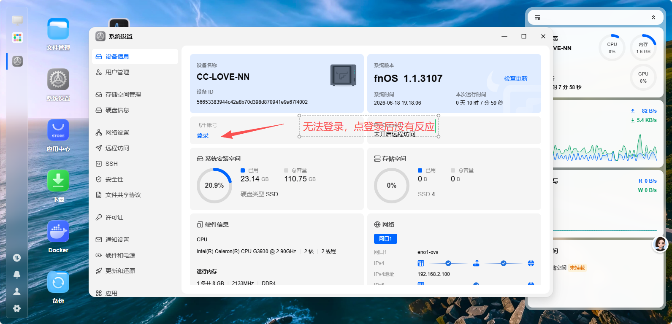Click the notification bell in left dock
The width and height of the screenshot is (672, 324).
(x=17, y=275)
